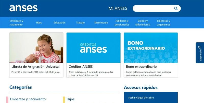Click the ANSES logo in header
Image resolution: width=204 pixels, height=103 pixels.
coord(23,8)
